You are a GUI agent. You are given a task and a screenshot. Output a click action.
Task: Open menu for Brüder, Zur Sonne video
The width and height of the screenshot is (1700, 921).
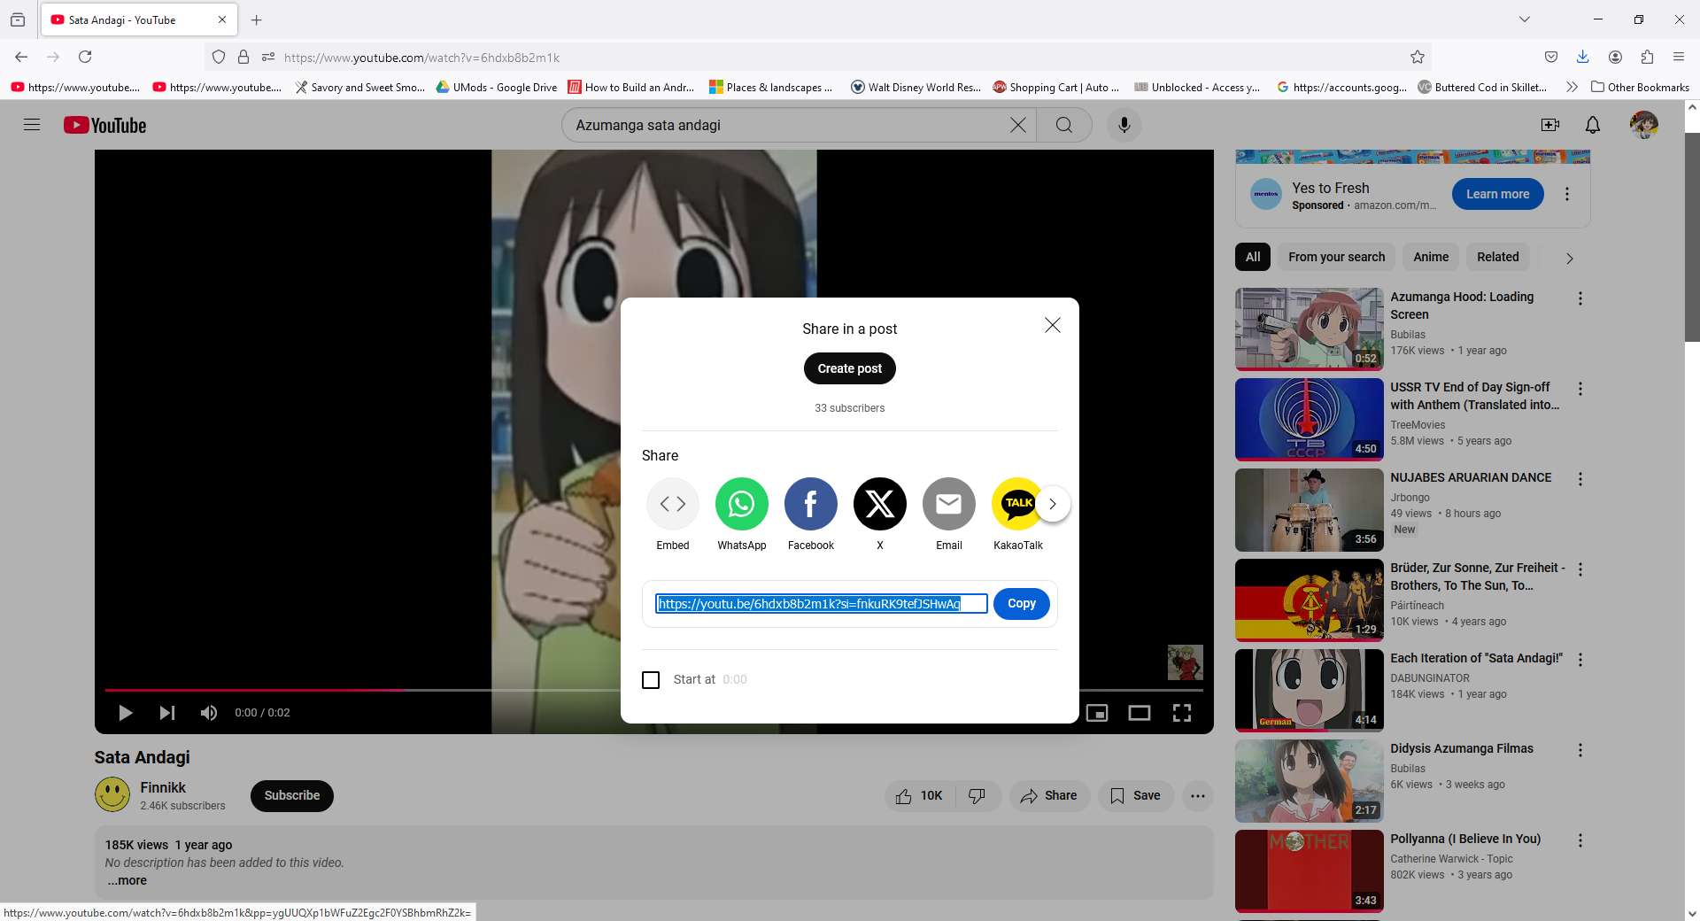1580,570
